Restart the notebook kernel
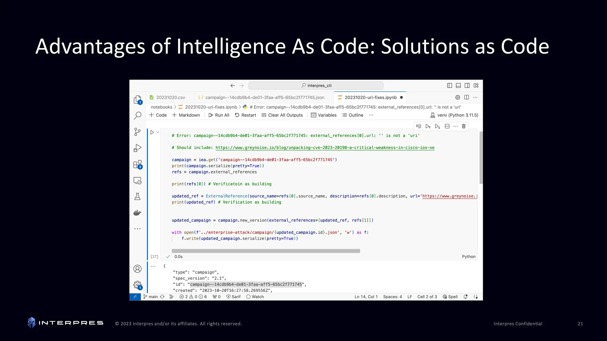 (x=245, y=115)
